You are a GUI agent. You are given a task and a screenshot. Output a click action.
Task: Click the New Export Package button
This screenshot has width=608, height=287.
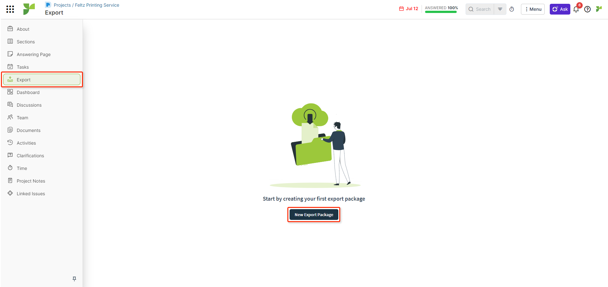[314, 215]
